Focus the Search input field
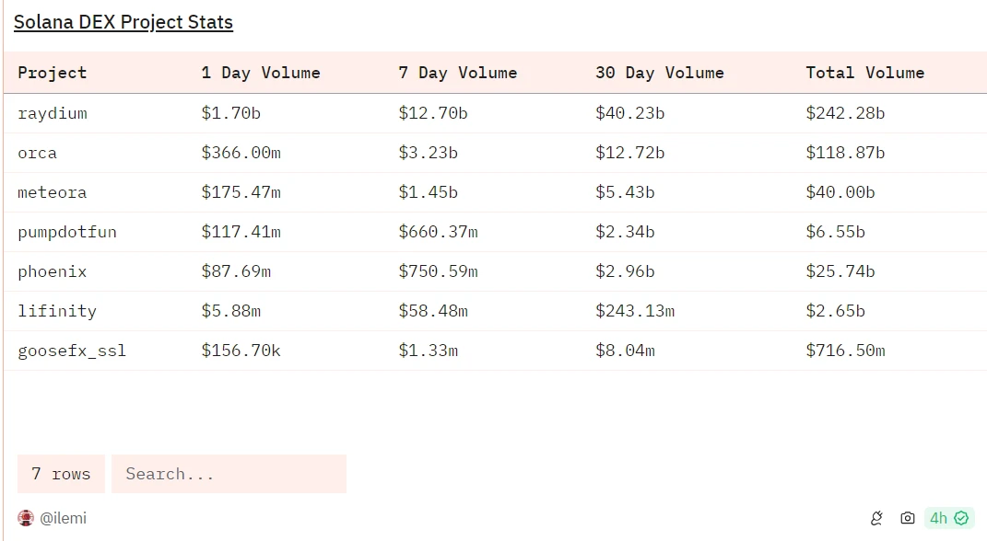Image resolution: width=987 pixels, height=541 pixels. click(x=229, y=474)
